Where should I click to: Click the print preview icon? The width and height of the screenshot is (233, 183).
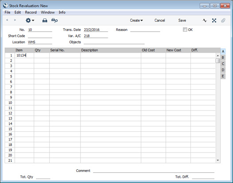coord(54,20)
